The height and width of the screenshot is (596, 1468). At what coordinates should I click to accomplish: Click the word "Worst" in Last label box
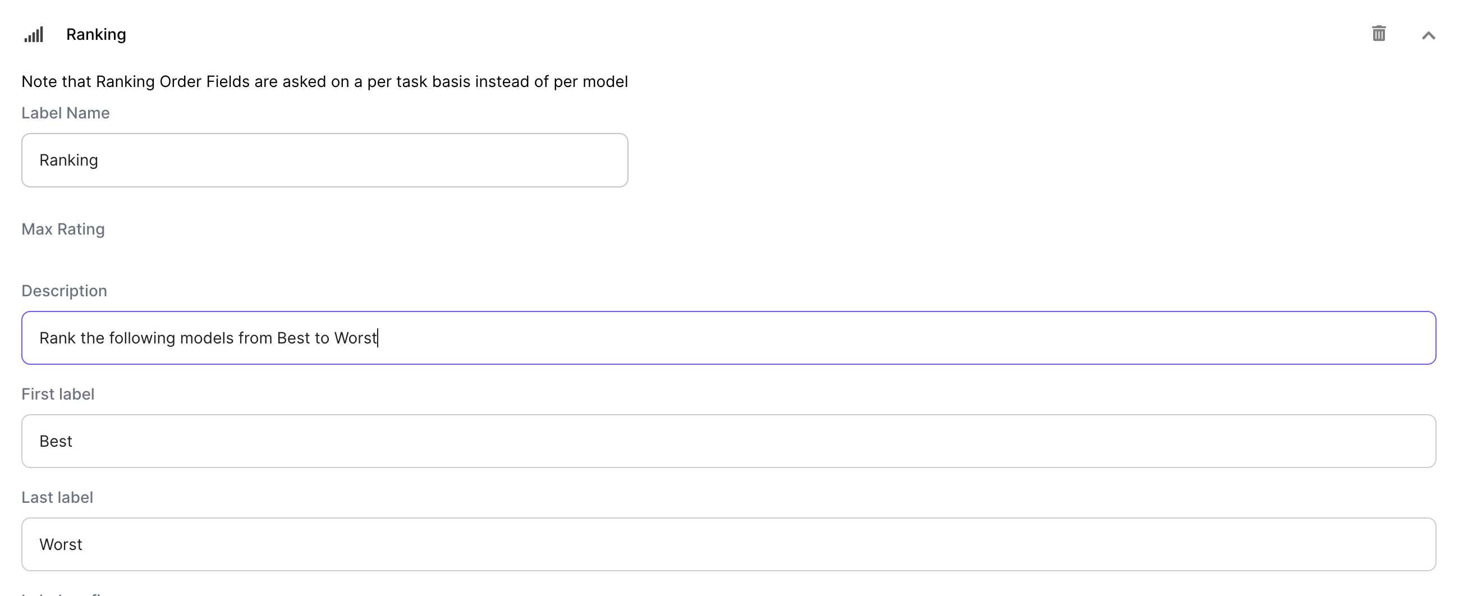61,544
